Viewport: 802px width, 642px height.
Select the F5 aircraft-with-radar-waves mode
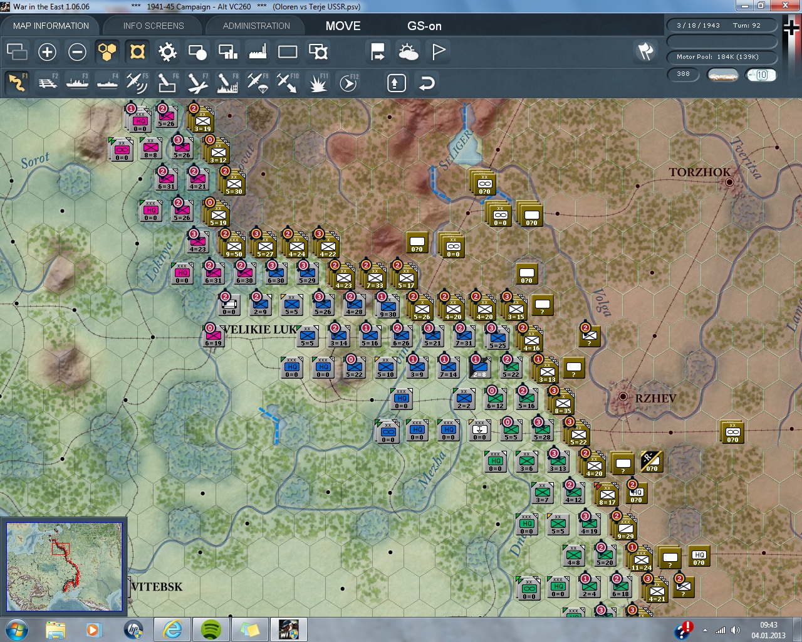click(137, 83)
